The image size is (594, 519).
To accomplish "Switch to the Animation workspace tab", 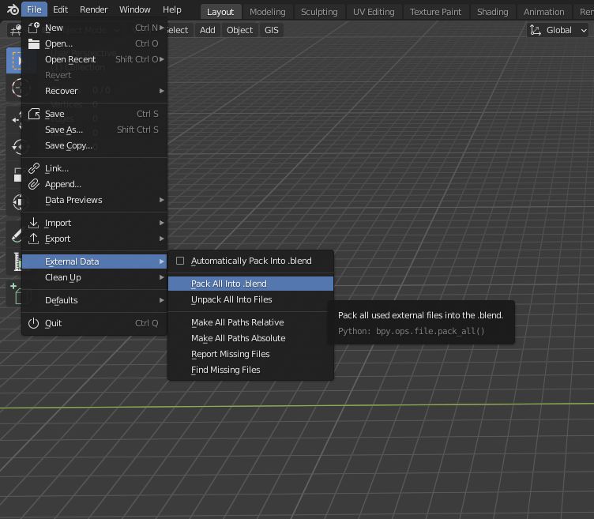I will 543,12.
